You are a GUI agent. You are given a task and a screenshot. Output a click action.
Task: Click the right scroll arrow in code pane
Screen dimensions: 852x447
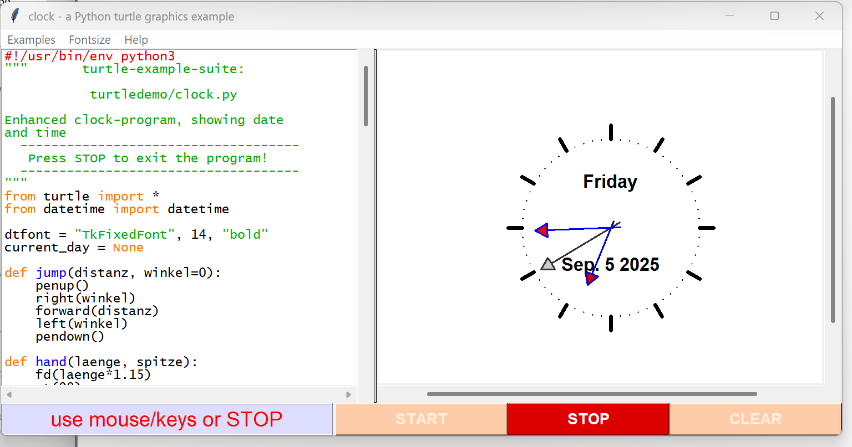(348, 394)
